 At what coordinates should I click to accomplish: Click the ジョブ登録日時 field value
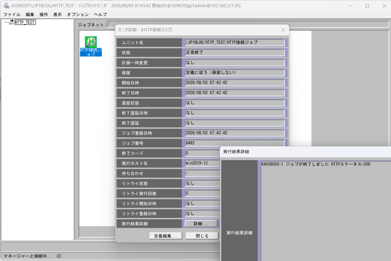(235, 133)
